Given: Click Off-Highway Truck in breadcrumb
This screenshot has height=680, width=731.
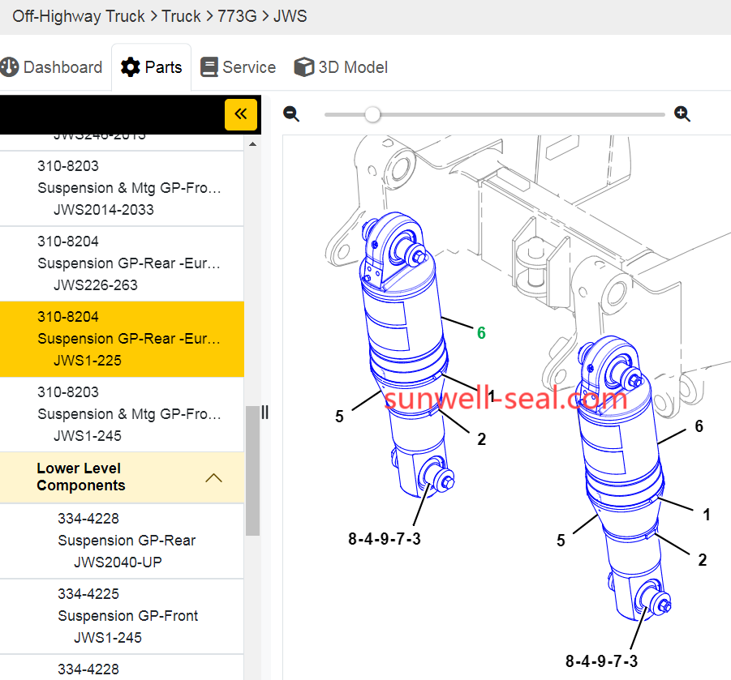Looking at the screenshot, I should pyautogui.click(x=79, y=16).
